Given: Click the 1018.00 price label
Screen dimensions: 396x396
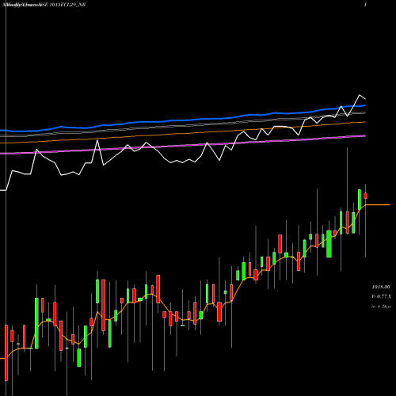Looking at the screenshot, I should click(381, 287).
